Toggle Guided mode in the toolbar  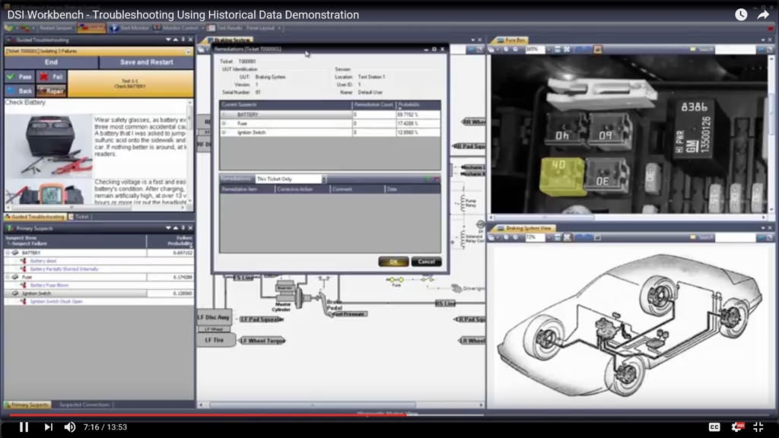(91, 28)
